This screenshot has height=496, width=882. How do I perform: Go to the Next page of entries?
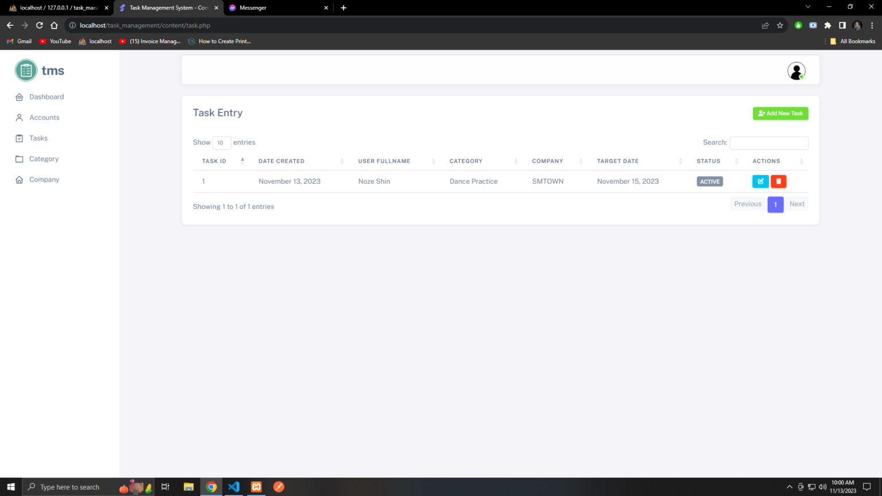tap(797, 204)
